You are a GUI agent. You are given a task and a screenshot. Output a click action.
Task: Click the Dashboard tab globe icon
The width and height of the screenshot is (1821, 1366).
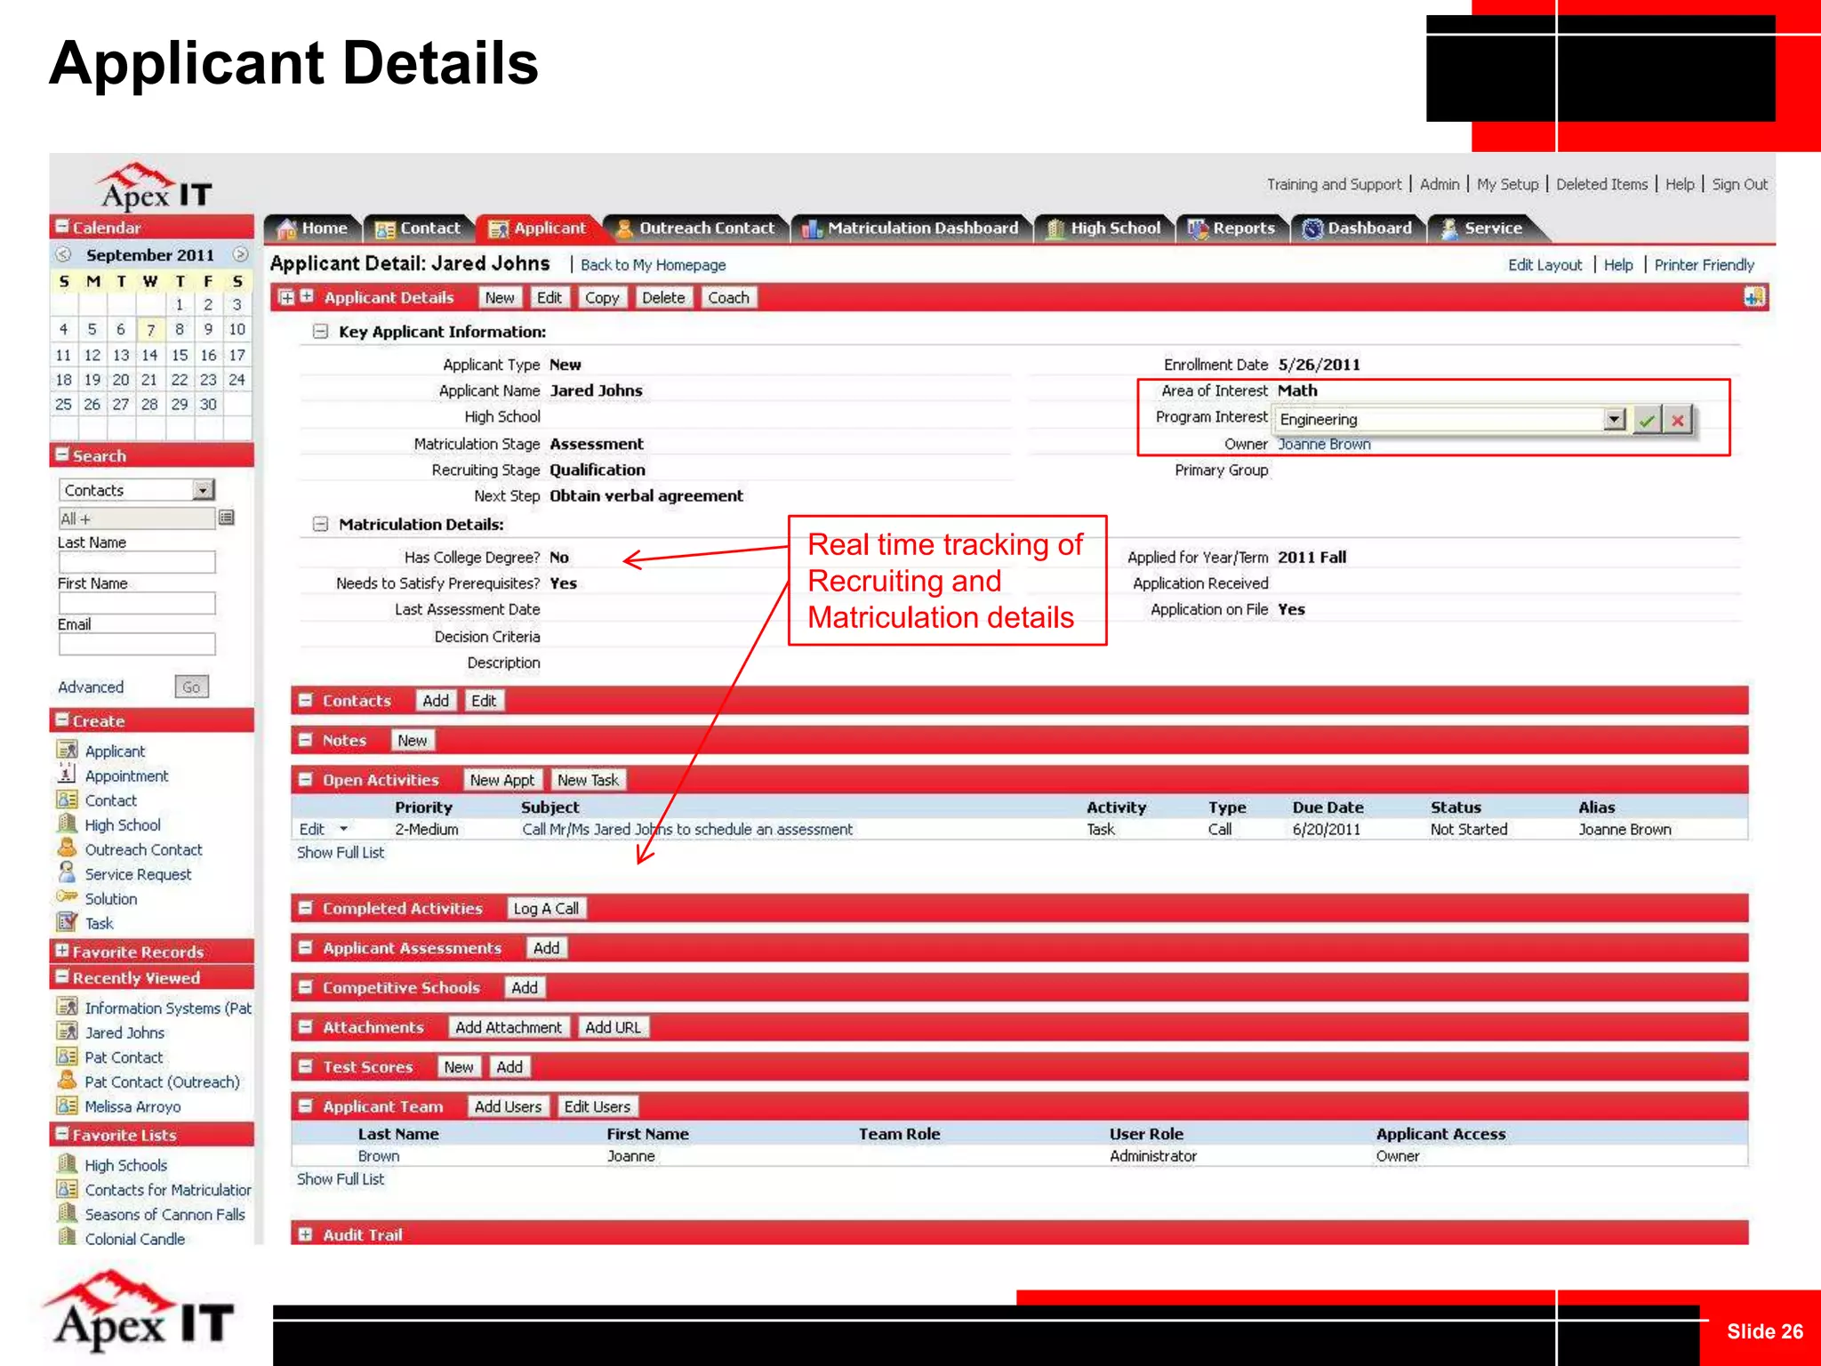click(x=1312, y=229)
